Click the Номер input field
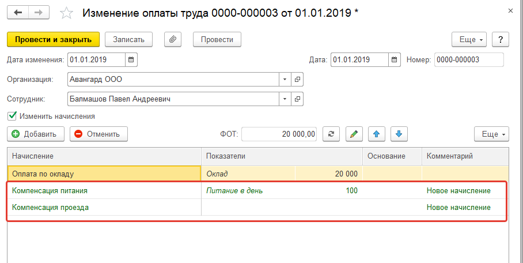 click(469, 59)
